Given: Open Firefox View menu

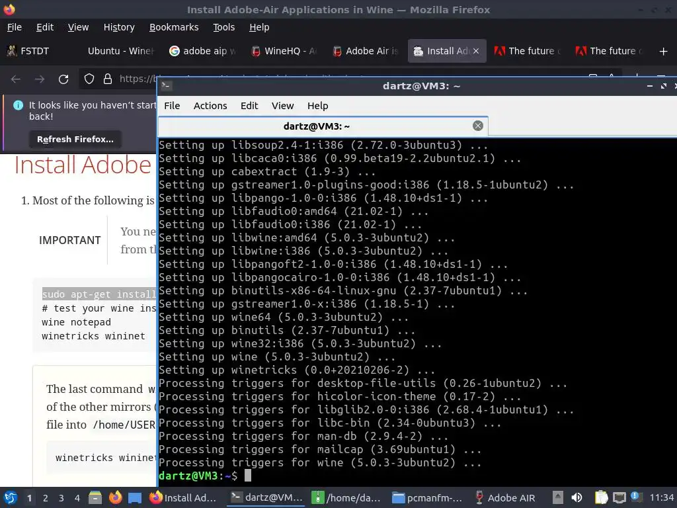Looking at the screenshot, I should tap(78, 27).
